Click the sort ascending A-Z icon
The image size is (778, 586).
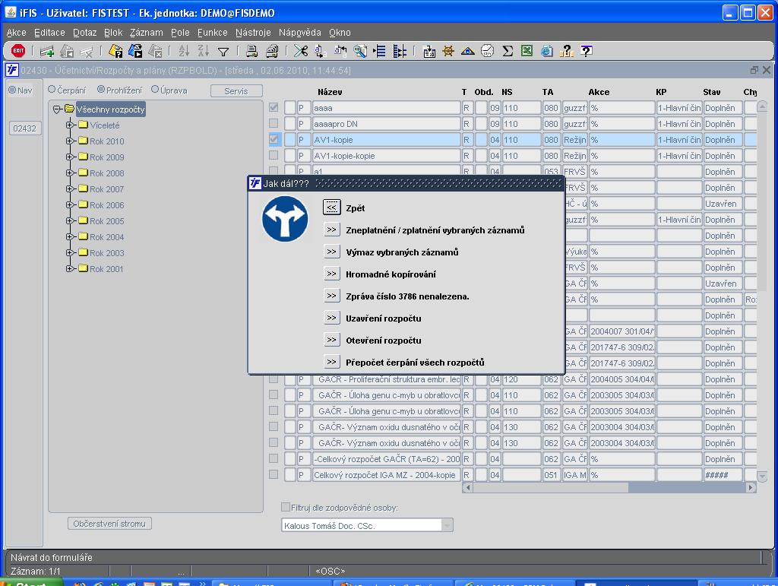(184, 52)
